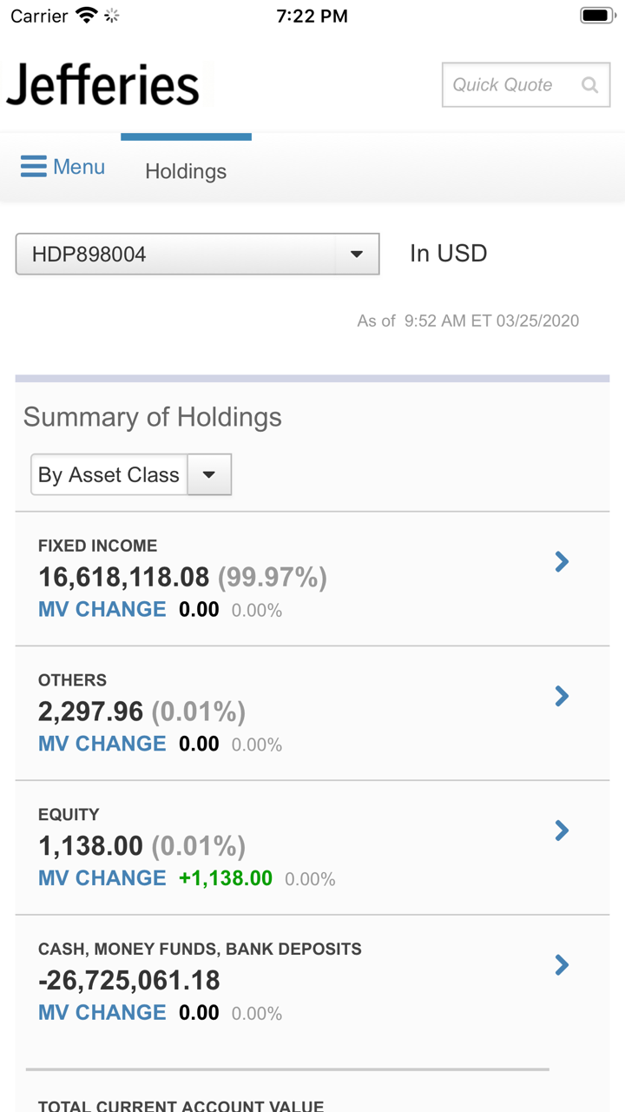Image resolution: width=625 pixels, height=1112 pixels.
Task: Open Fixed Income details chevron
Action: tap(562, 562)
